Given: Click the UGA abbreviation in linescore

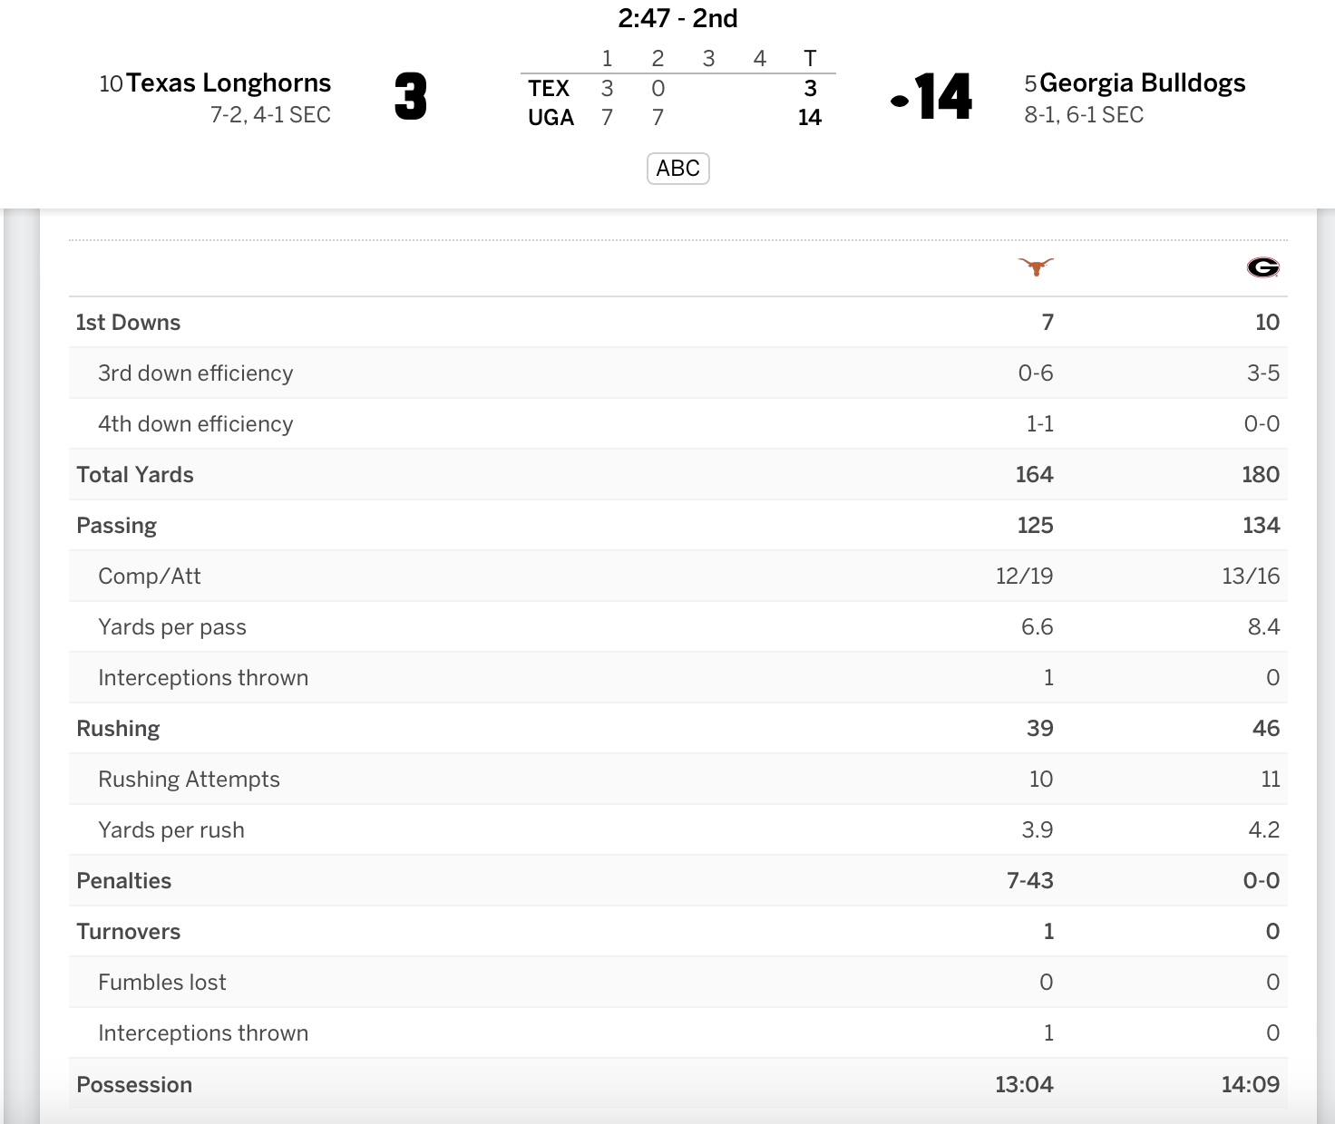Looking at the screenshot, I should coord(551,118).
